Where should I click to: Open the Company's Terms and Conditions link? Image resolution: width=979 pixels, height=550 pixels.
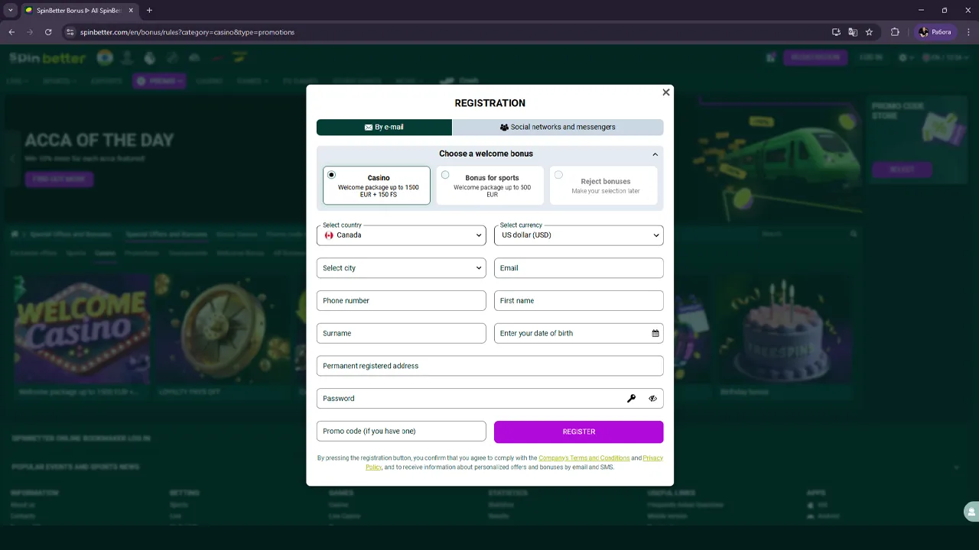click(584, 458)
